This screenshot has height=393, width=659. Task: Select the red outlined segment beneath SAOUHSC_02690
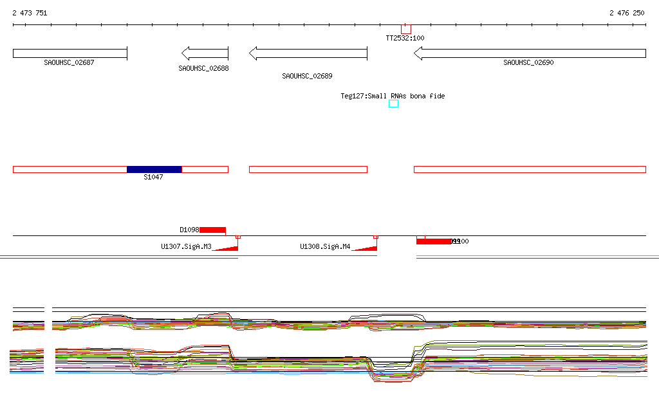pyautogui.click(x=529, y=169)
